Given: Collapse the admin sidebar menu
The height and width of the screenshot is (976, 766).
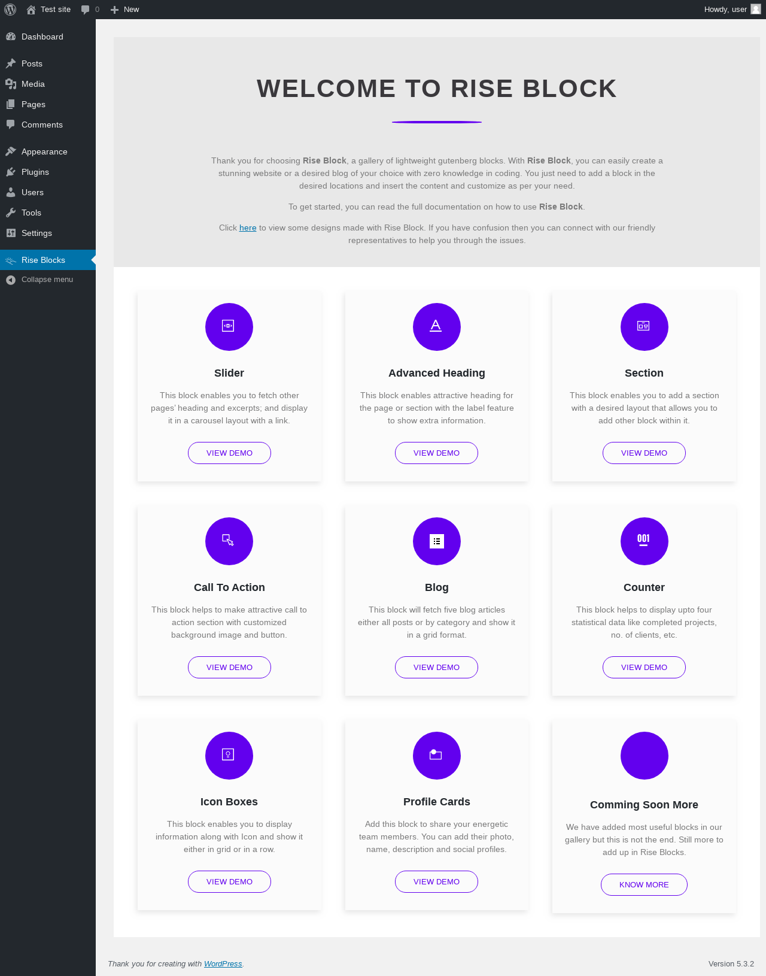Looking at the screenshot, I should 48,280.
